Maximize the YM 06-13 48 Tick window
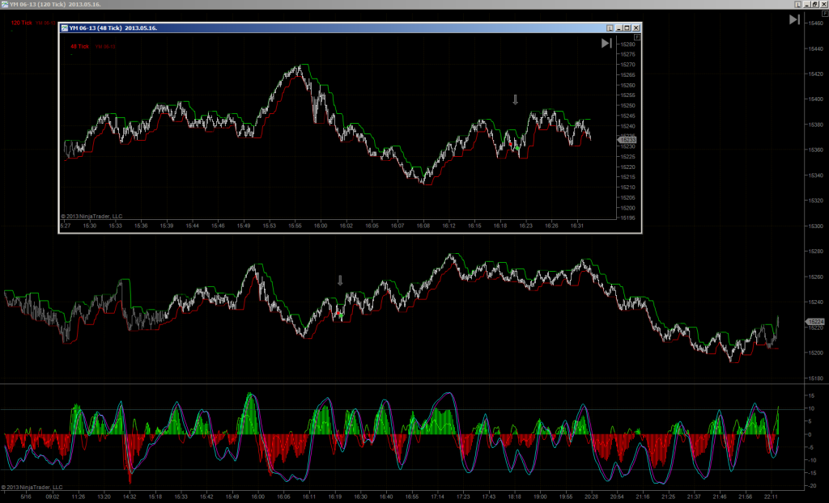Viewport: 829px width, 503px height. (627, 28)
